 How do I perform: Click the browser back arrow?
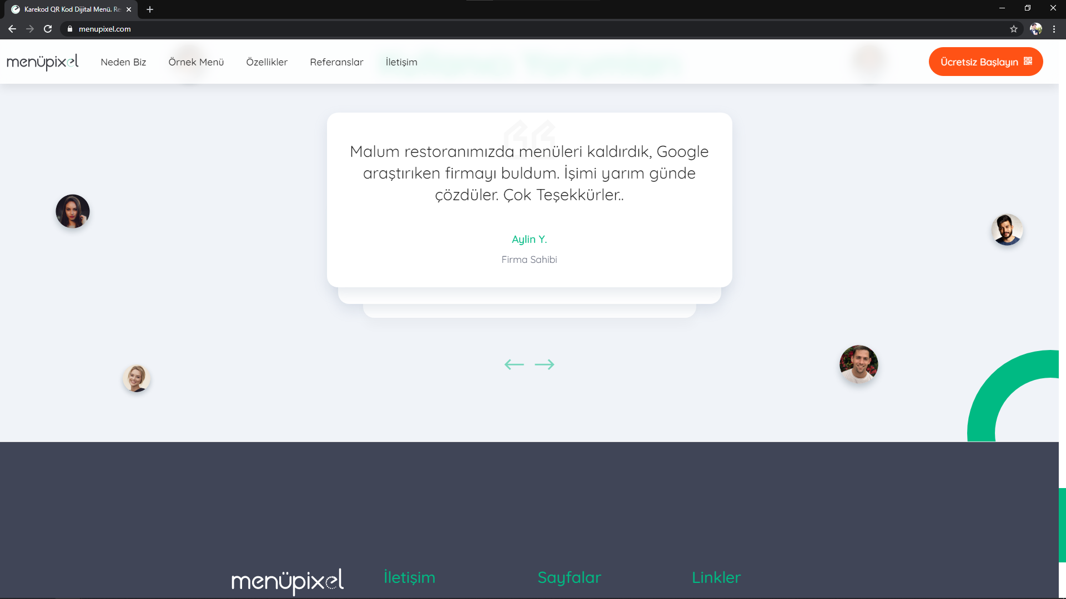12,29
